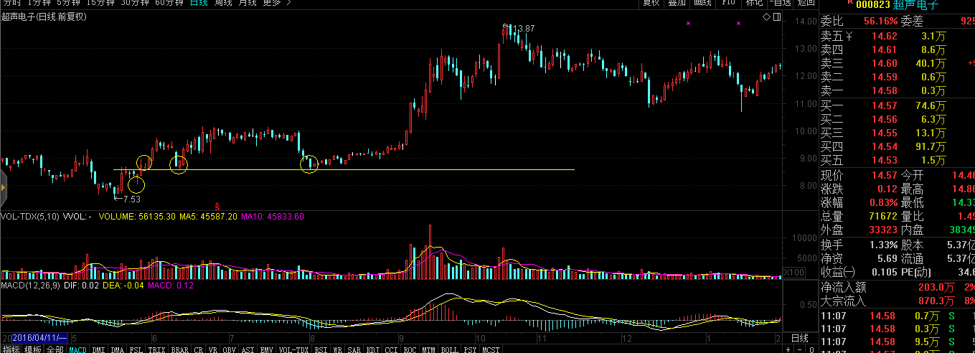Click the -自选 watchlist button
The width and height of the screenshot is (975, 353).
point(781,3)
